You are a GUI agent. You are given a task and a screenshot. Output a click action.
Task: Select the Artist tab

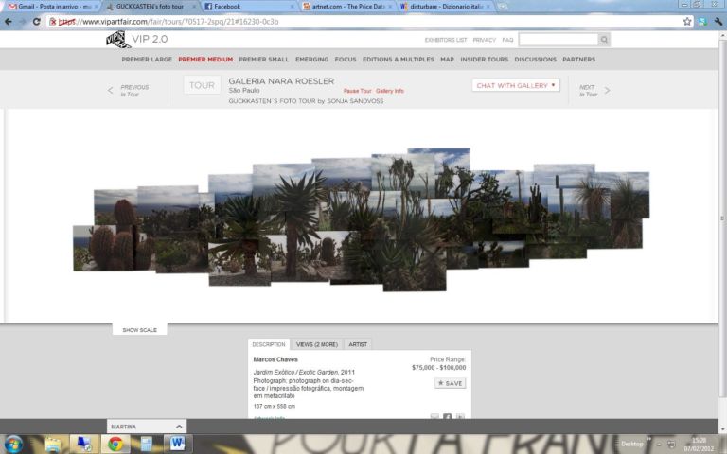point(358,344)
